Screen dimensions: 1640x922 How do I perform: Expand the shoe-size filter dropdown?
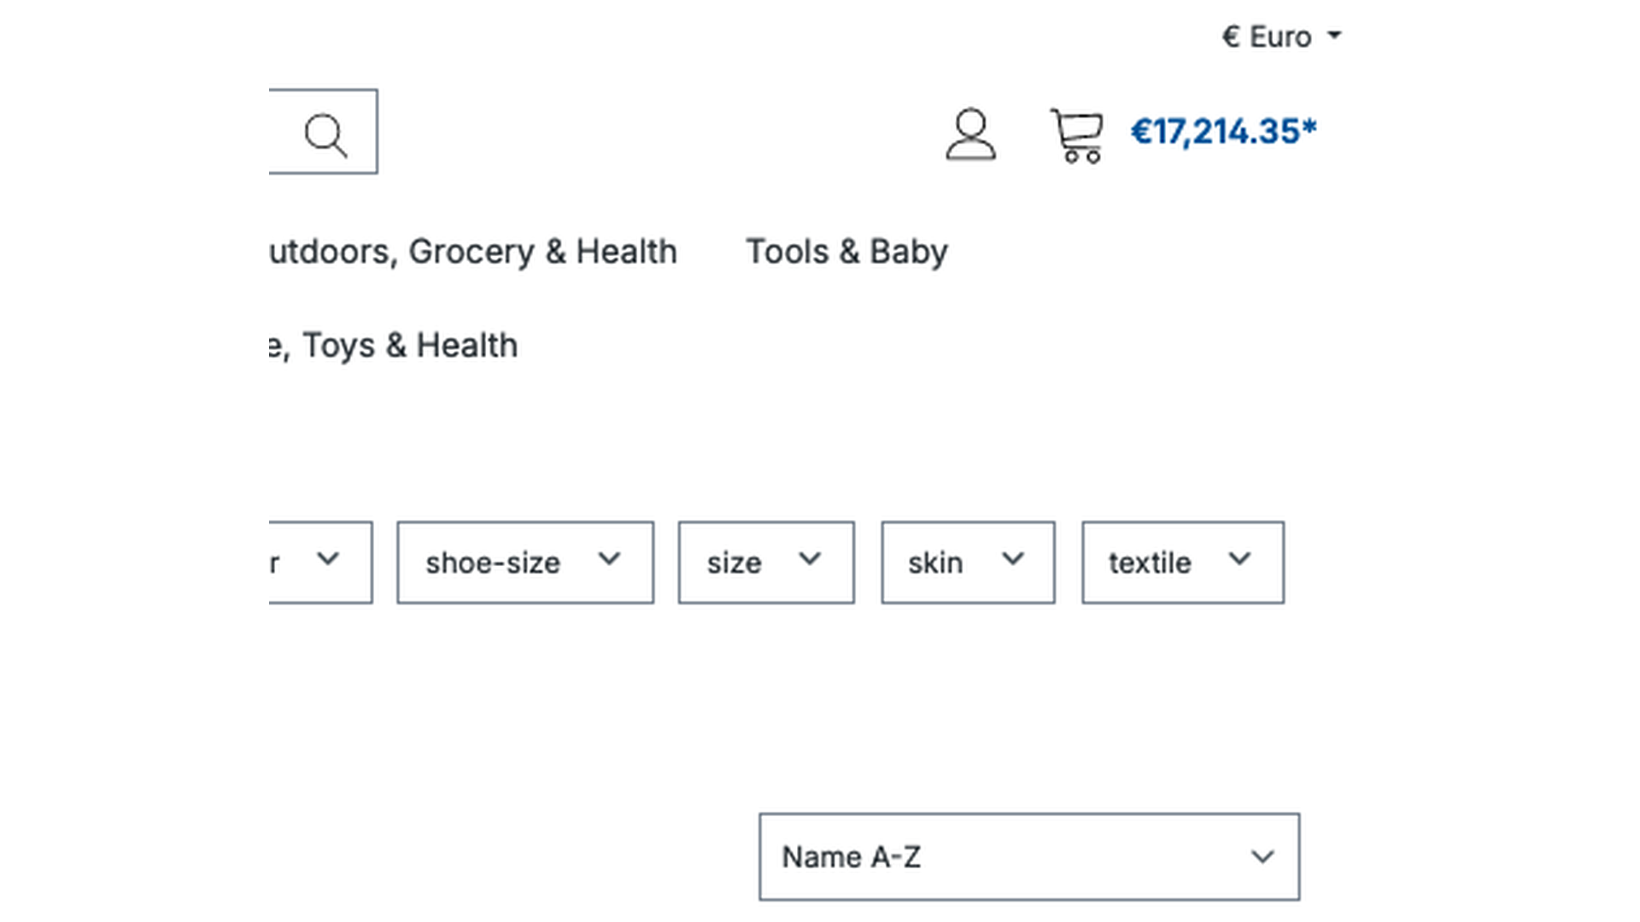[525, 562]
